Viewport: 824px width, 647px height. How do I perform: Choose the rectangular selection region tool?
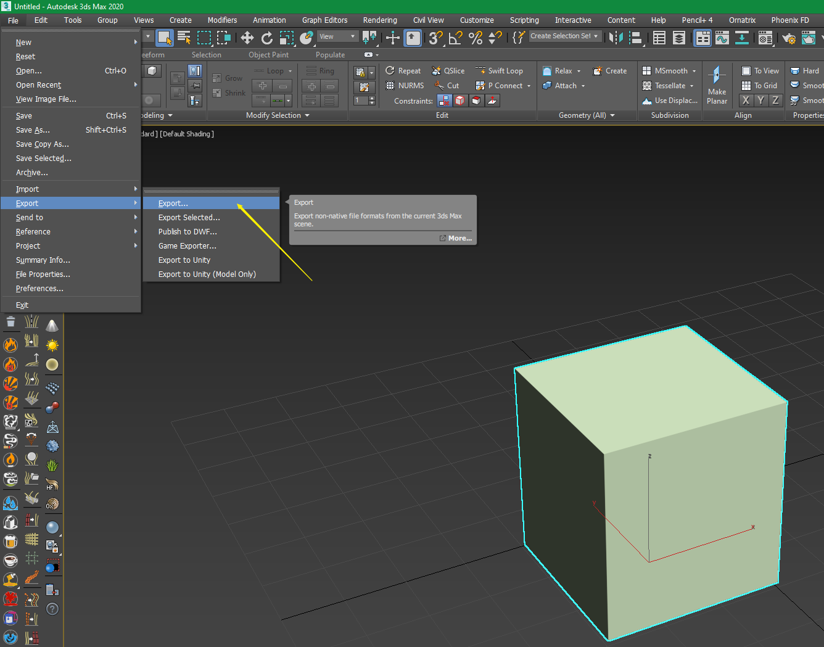coord(204,38)
